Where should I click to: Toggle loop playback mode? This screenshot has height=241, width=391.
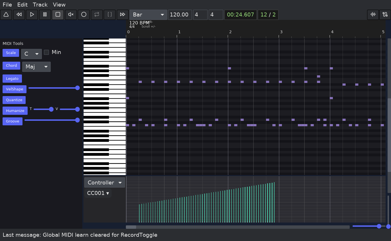coord(97,14)
